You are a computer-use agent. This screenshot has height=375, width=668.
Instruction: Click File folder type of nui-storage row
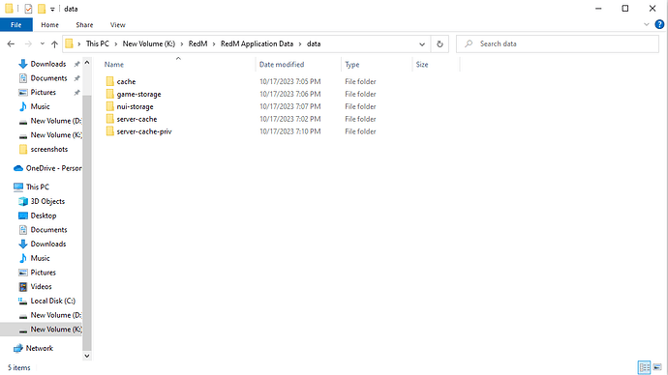360,106
